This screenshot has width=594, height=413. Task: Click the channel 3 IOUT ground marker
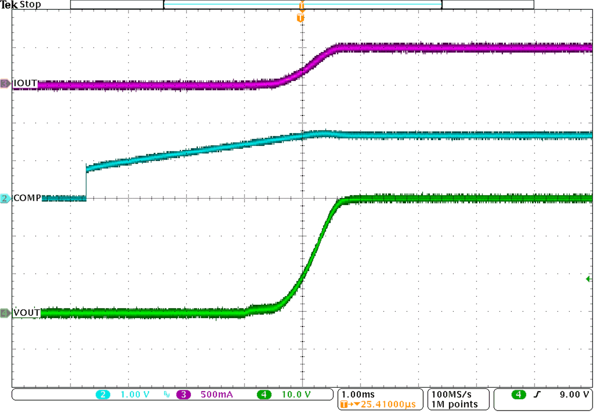tap(5, 83)
